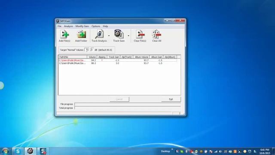Click the target volume whole-number field
The width and height of the screenshot is (275, 155).
pos(87,50)
